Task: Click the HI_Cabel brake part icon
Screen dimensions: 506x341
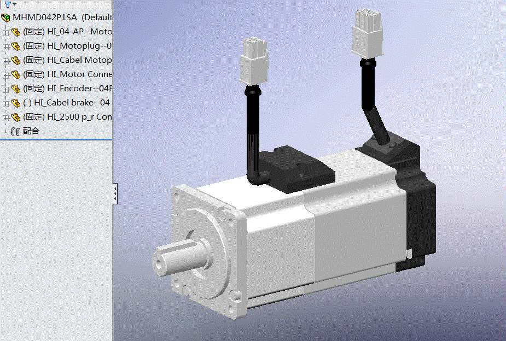Action: pos(16,103)
